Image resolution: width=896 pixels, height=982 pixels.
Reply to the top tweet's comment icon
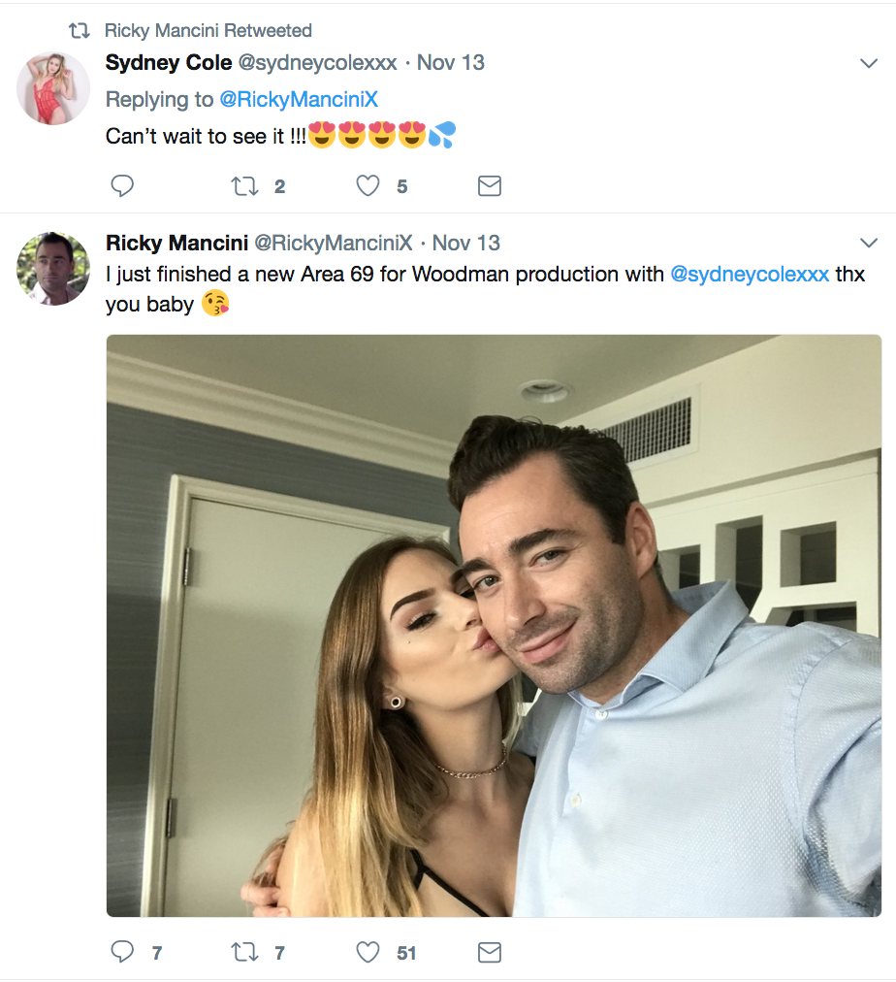(122, 185)
